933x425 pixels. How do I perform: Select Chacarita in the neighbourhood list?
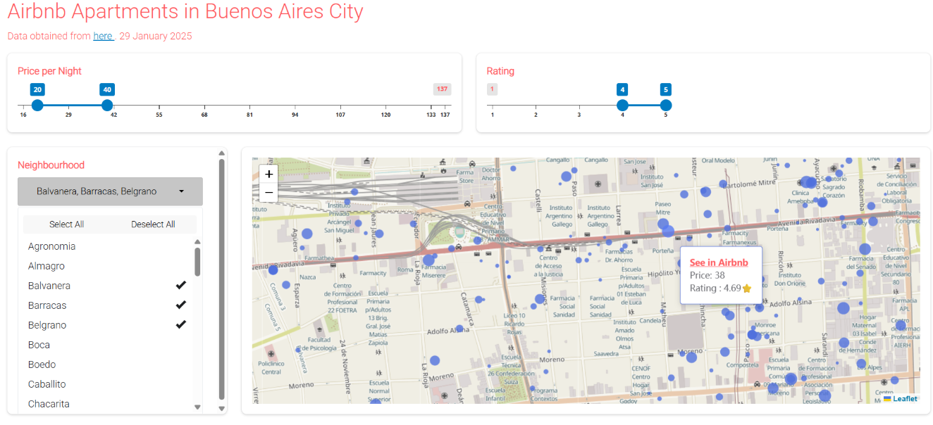109,404
